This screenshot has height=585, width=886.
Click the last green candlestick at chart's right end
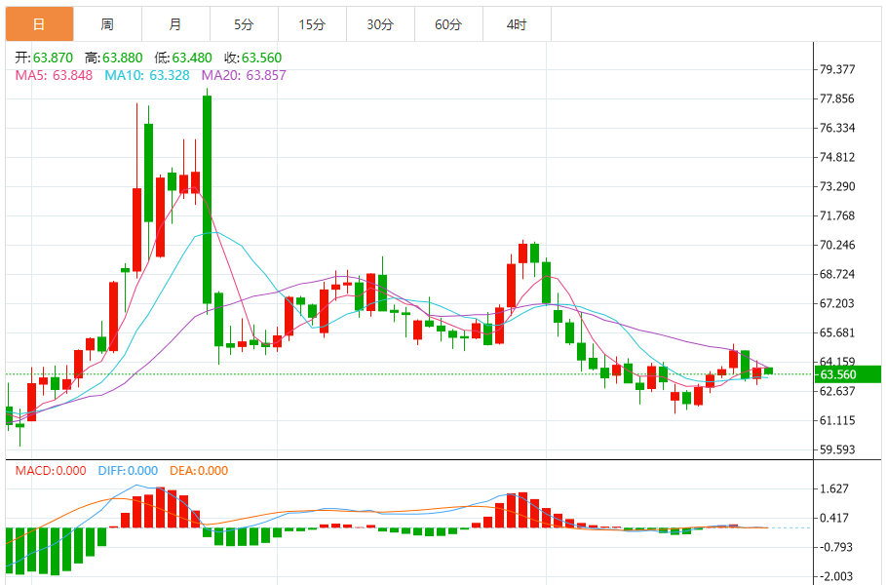coord(768,370)
